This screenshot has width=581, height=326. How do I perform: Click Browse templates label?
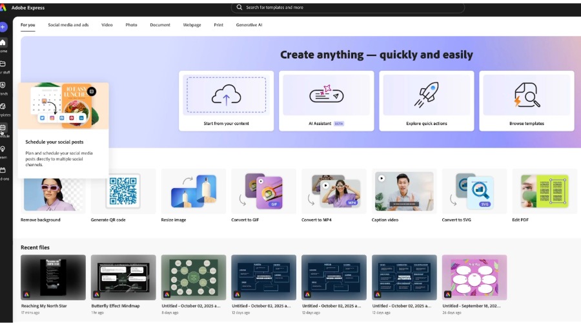527,124
